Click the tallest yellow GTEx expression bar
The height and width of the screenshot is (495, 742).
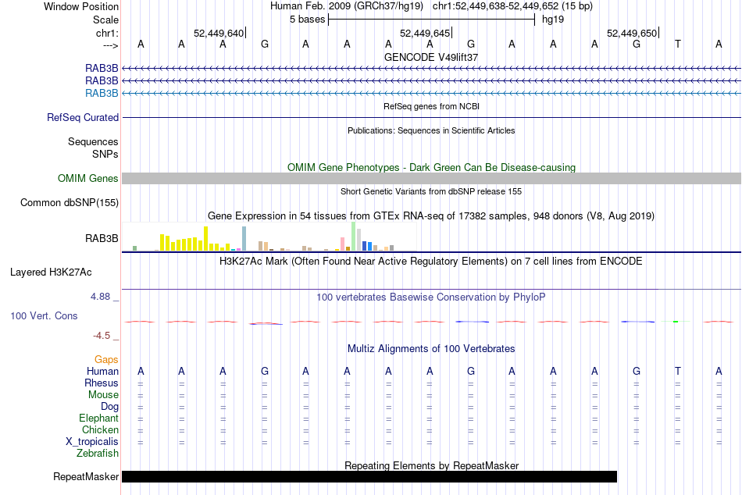pos(206,238)
